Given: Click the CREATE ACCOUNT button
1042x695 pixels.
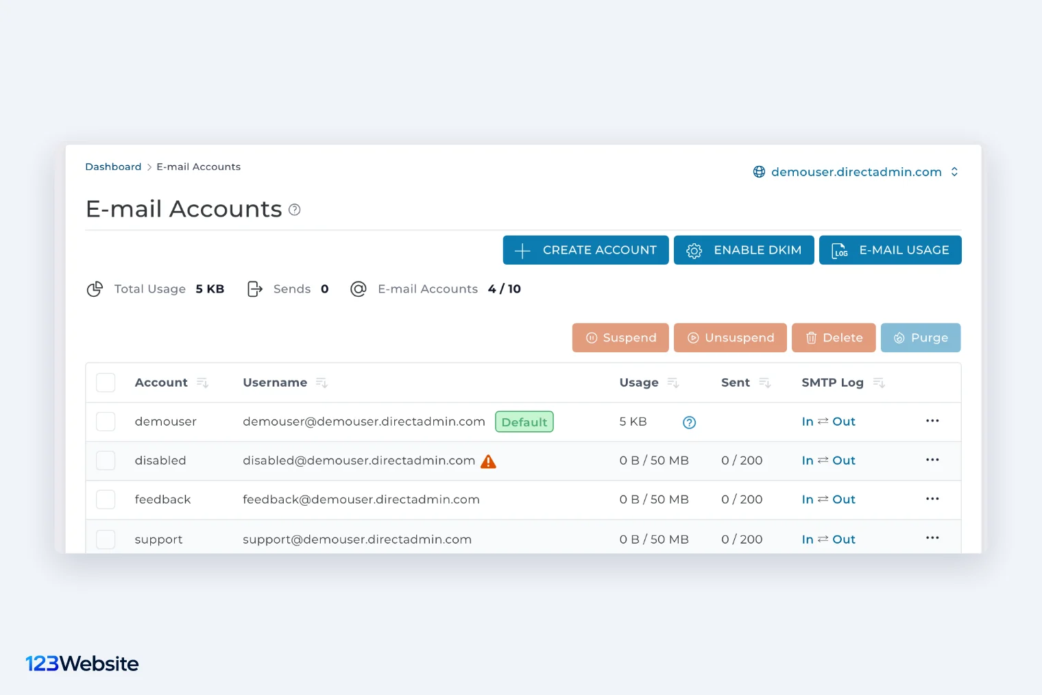Looking at the screenshot, I should 586,250.
